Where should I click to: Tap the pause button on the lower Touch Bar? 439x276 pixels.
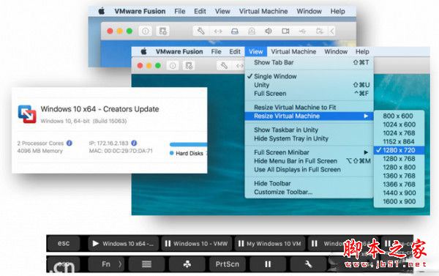point(268,264)
